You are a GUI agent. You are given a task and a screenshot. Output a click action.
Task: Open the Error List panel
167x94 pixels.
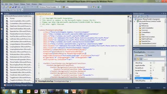[x=8, y=85]
